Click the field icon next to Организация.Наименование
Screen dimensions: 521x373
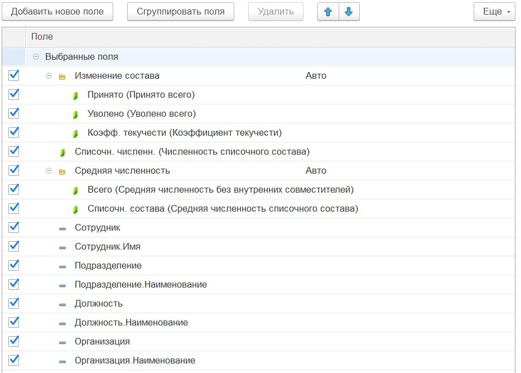pyautogui.click(x=62, y=361)
